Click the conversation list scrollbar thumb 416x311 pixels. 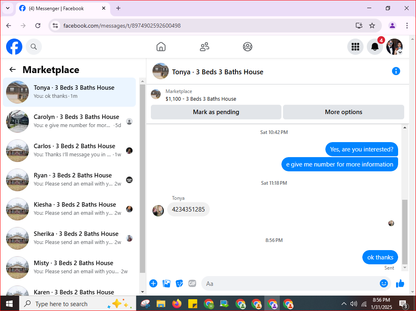(x=142, y=178)
